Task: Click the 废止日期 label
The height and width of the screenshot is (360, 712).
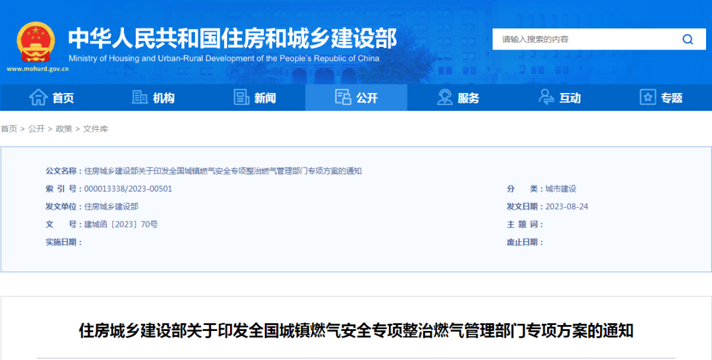Action: [525, 242]
